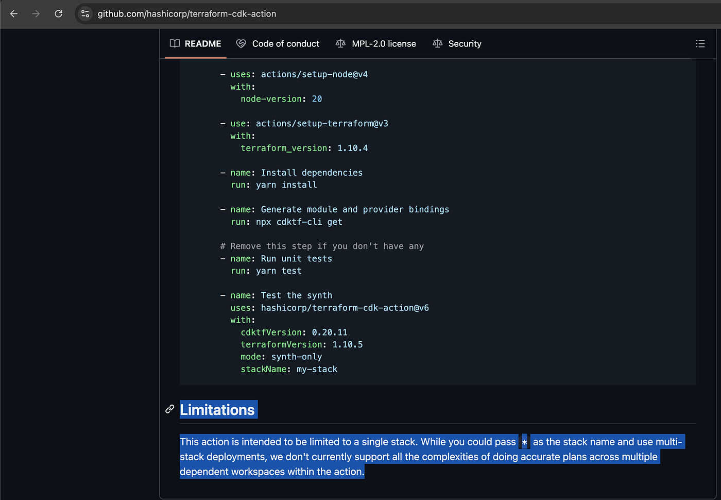Click the comment 'Remove this step if you don't have any'
The width and height of the screenshot is (721, 500).
(x=322, y=246)
